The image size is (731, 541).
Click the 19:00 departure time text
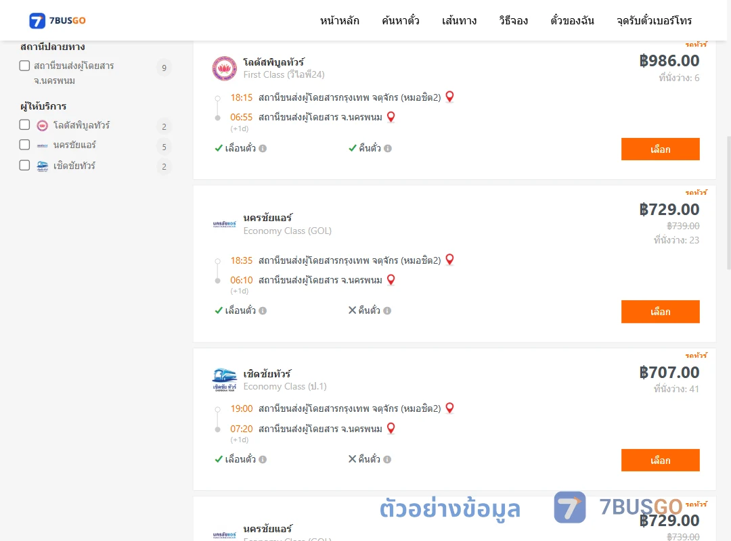(x=241, y=408)
